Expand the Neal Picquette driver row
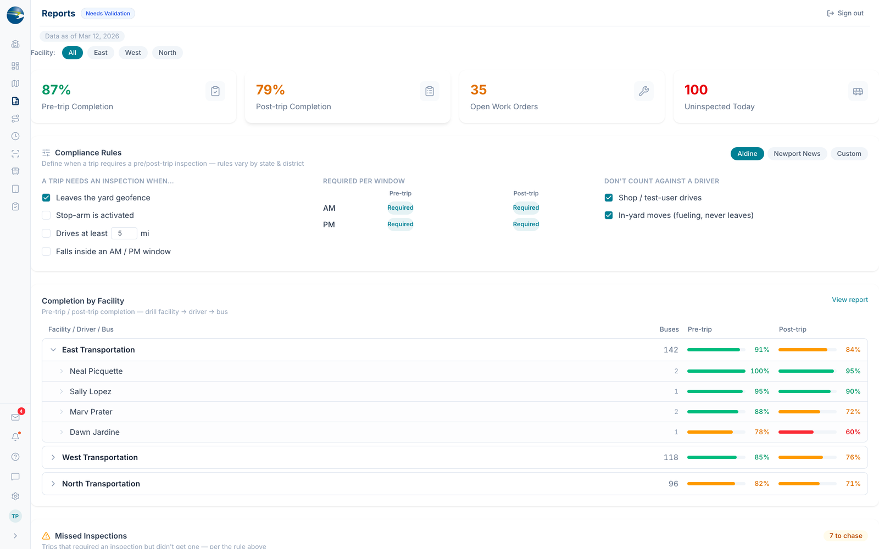 coord(455,371)
